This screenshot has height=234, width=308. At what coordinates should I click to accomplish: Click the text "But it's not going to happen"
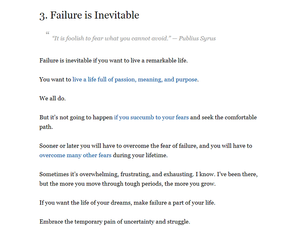tap(76, 117)
